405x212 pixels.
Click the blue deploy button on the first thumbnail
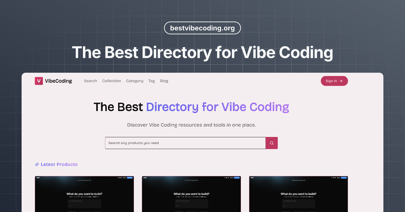point(129,177)
